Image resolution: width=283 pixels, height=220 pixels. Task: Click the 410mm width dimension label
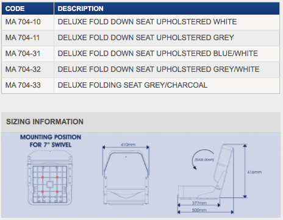pos(128,144)
